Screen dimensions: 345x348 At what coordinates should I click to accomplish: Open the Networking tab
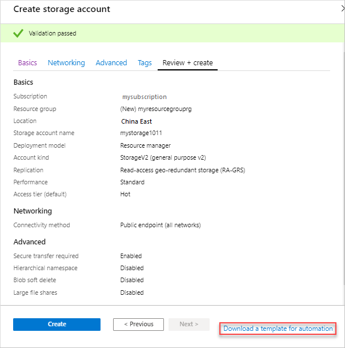click(x=66, y=63)
